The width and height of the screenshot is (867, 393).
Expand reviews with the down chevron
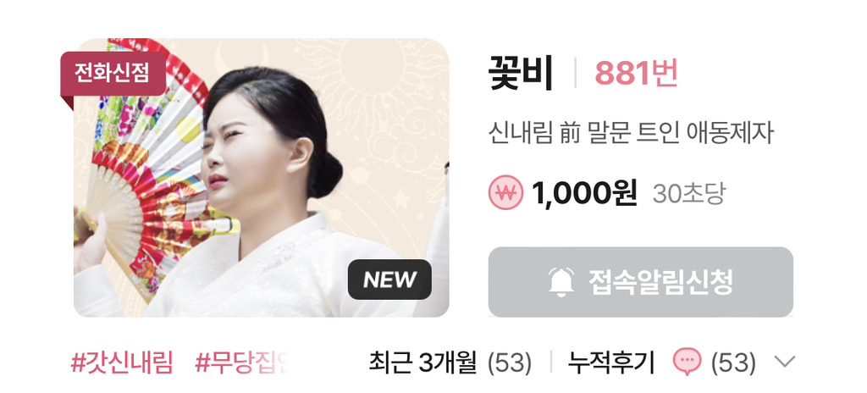pos(785,363)
